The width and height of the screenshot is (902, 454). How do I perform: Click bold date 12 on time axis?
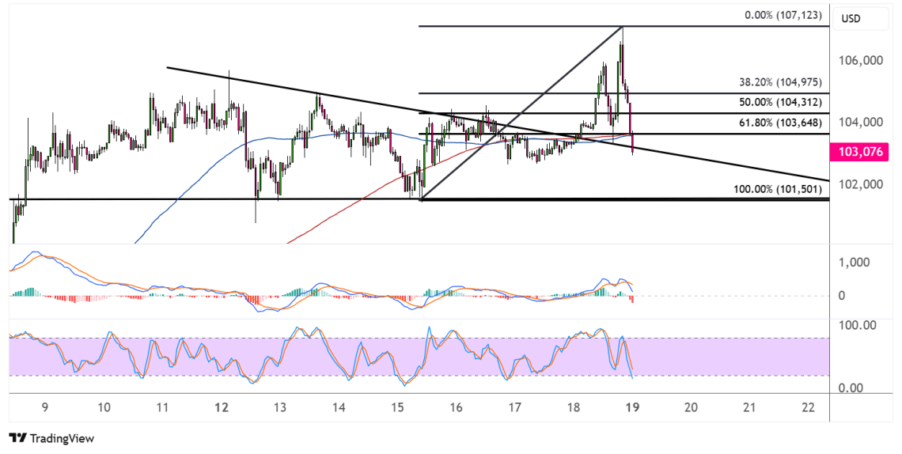[222, 407]
